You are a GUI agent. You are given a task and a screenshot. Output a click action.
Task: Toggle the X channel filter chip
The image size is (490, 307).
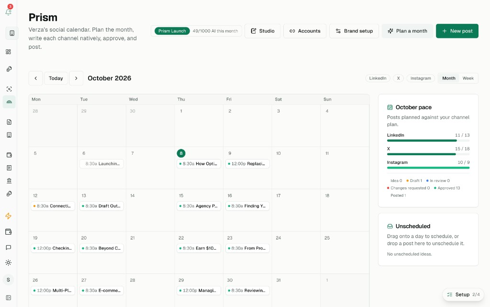click(398, 78)
